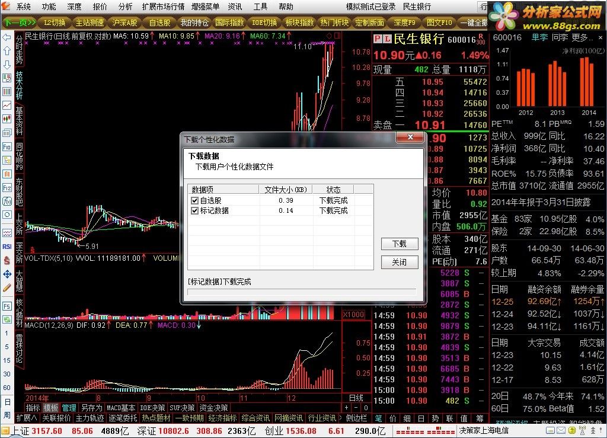Select the 5-minute period toggle
The width and height of the screenshot is (607, 438).
[x=7, y=347]
